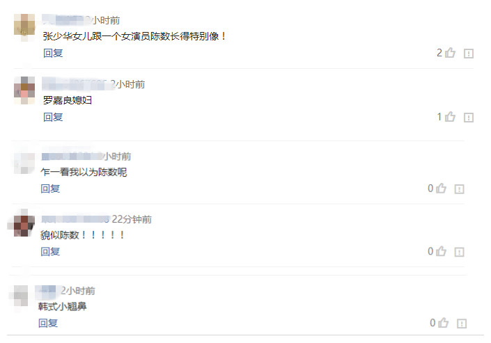The image size is (491, 343).
Task: Open username of 22分钟前 commenter
Action: pyautogui.click(x=75, y=218)
